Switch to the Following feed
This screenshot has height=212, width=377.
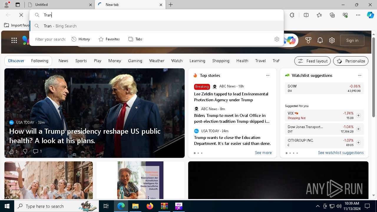[39, 61]
